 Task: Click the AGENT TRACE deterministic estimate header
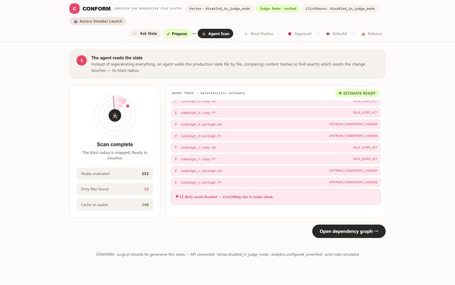[x=208, y=93]
